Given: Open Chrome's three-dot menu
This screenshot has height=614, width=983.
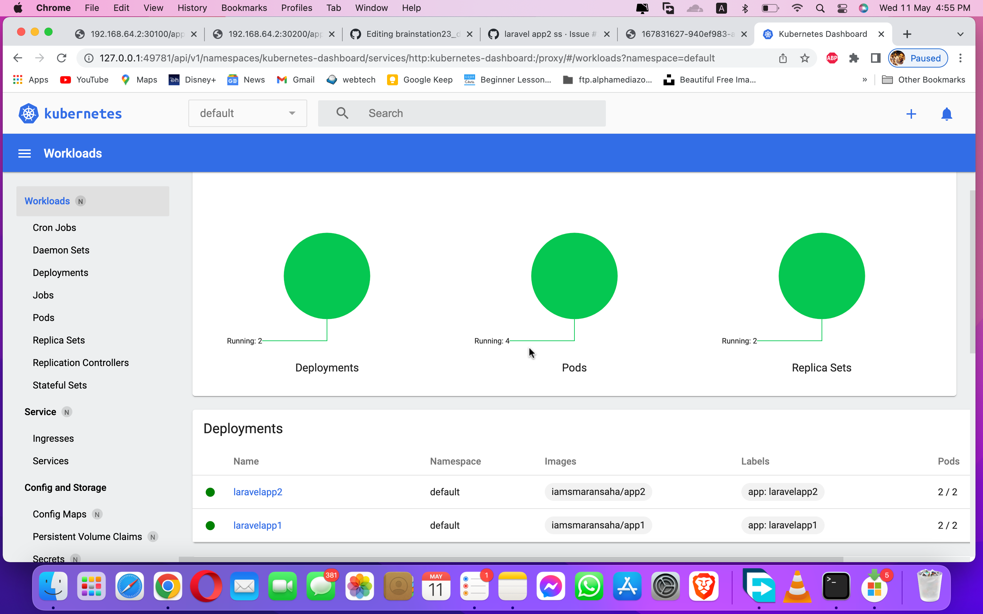Looking at the screenshot, I should click(960, 58).
